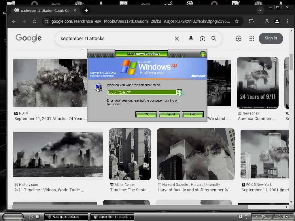This screenshot has height=221, width=295.
Task: Open the 24 Years of 9/11 image
Action: click(258, 83)
